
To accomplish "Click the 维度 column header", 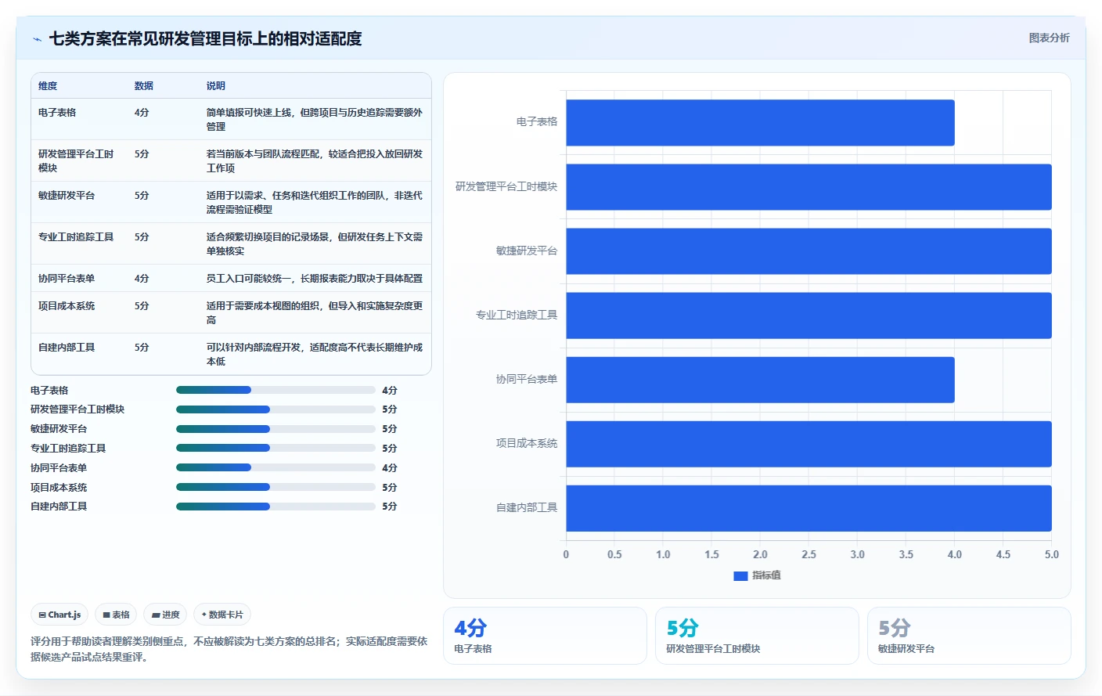I will pyautogui.click(x=48, y=86).
